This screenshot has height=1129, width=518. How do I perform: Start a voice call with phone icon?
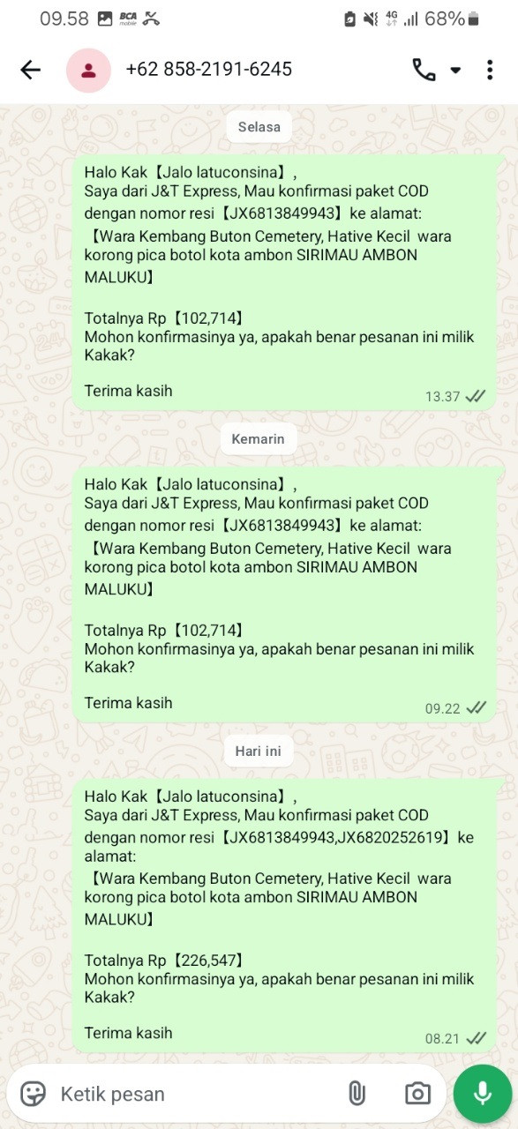[424, 71]
